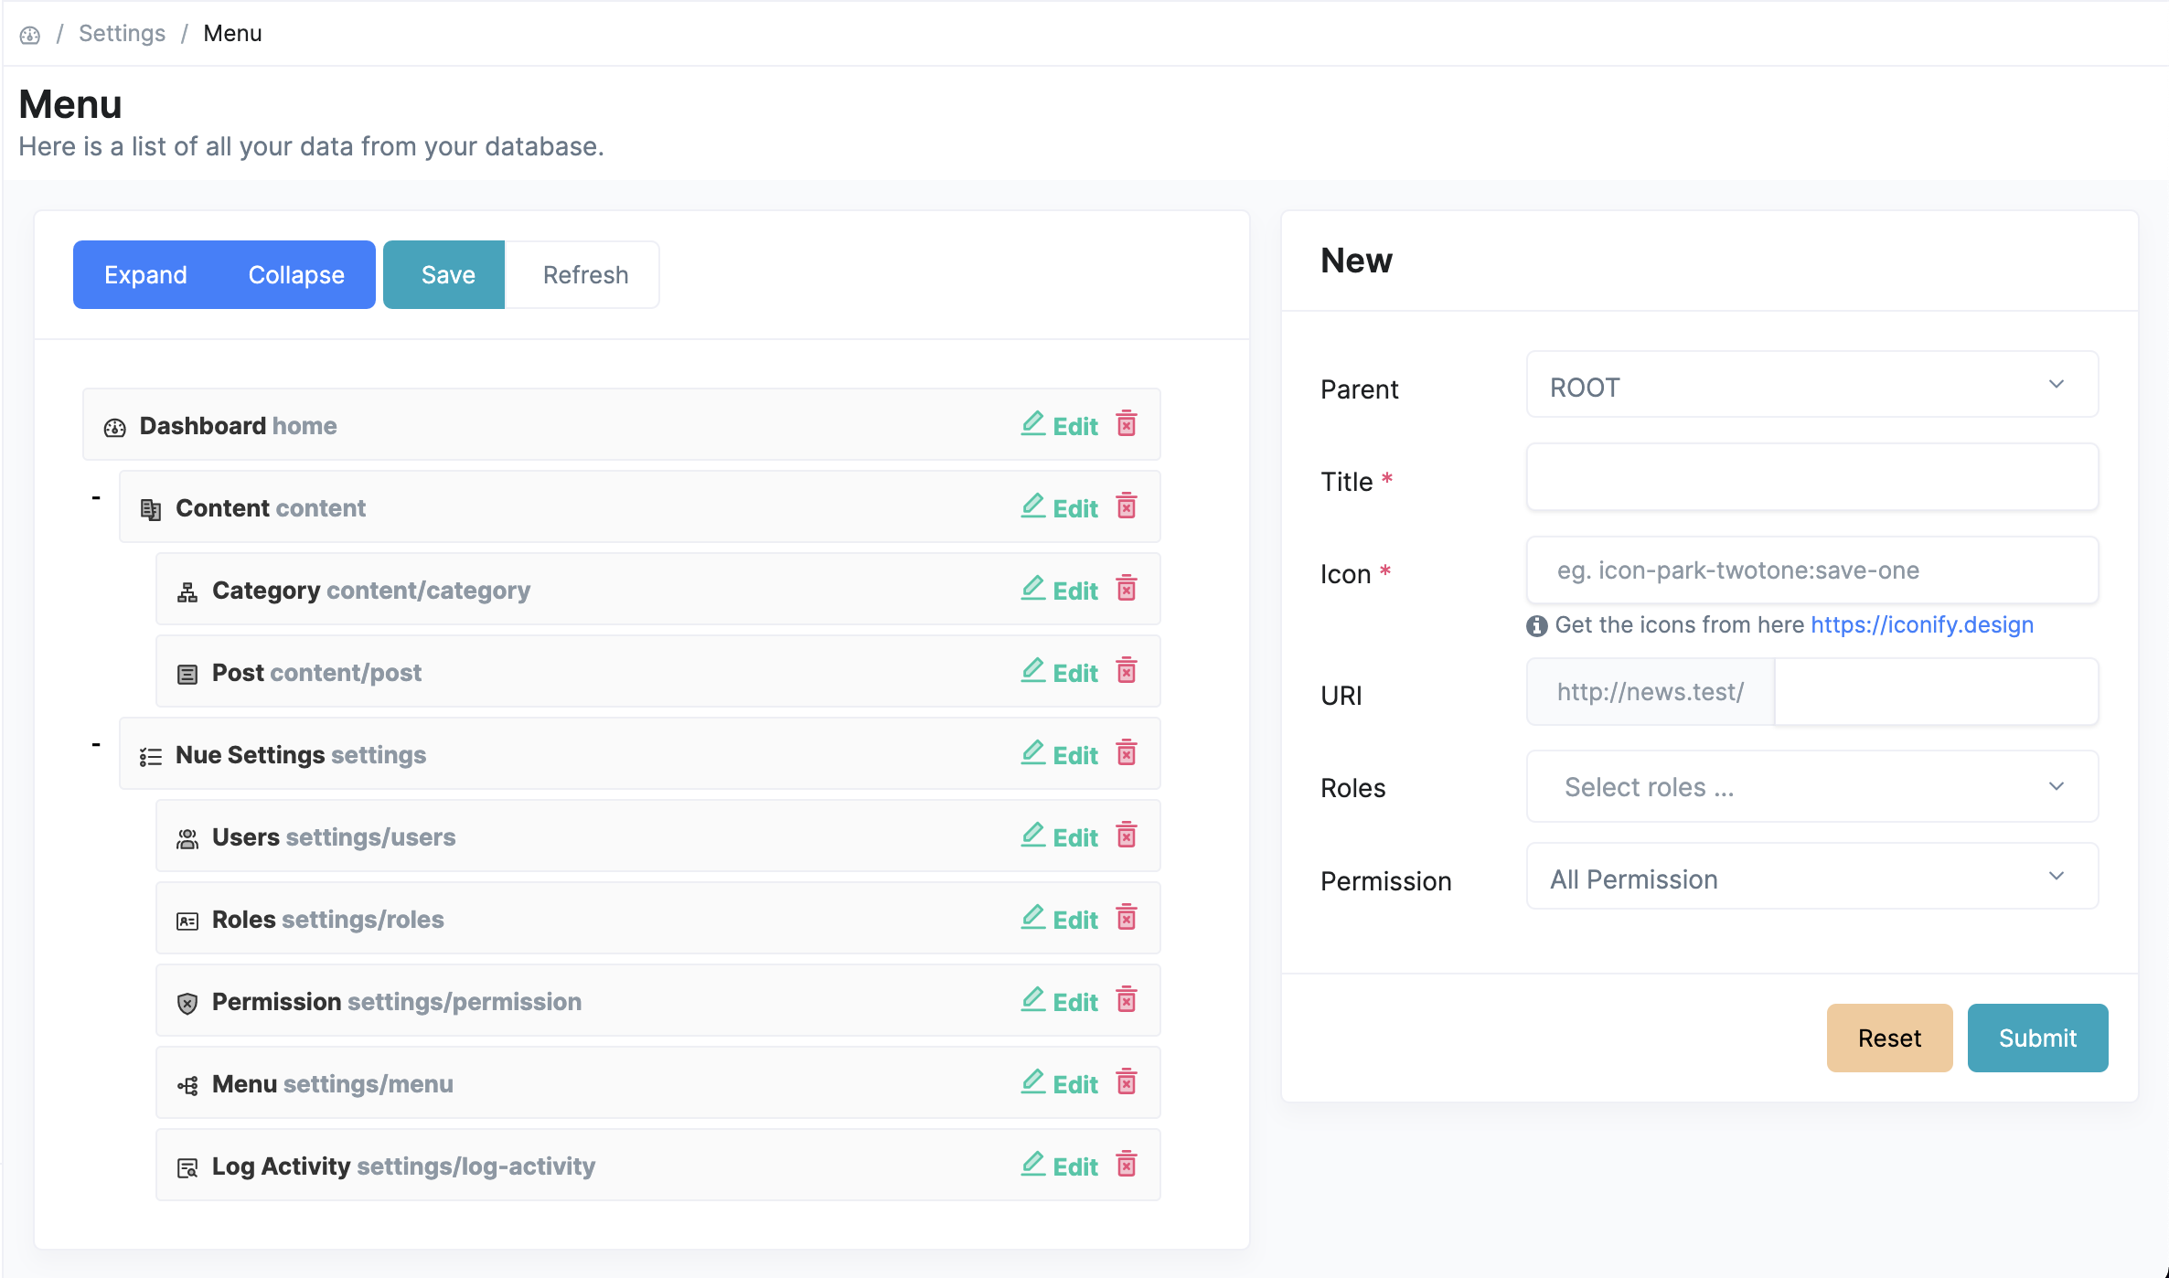Click trash icon for Menu row
This screenshot has height=1278, width=2169.
[x=1127, y=1082]
